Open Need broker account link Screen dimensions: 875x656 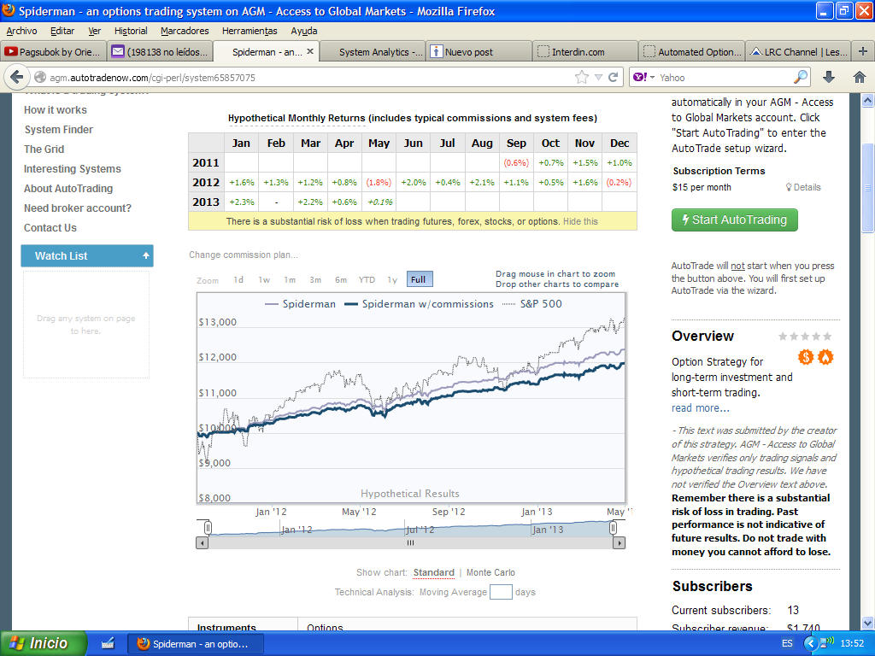78,208
